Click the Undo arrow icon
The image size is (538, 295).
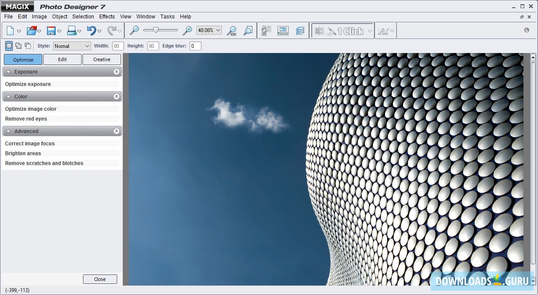[x=92, y=31]
